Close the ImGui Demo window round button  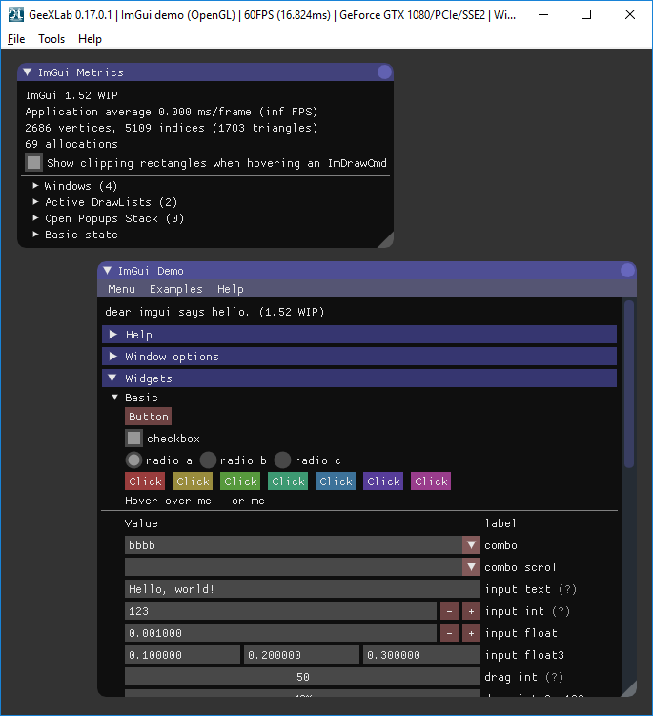point(627,271)
